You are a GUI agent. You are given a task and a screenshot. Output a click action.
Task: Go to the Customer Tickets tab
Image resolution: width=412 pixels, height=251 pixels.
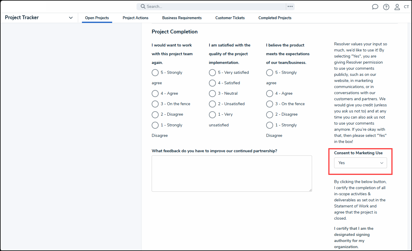pyautogui.click(x=230, y=18)
